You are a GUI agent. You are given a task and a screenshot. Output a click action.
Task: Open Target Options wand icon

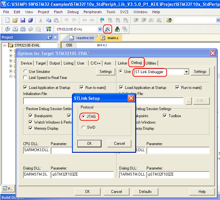click(x=108, y=29)
